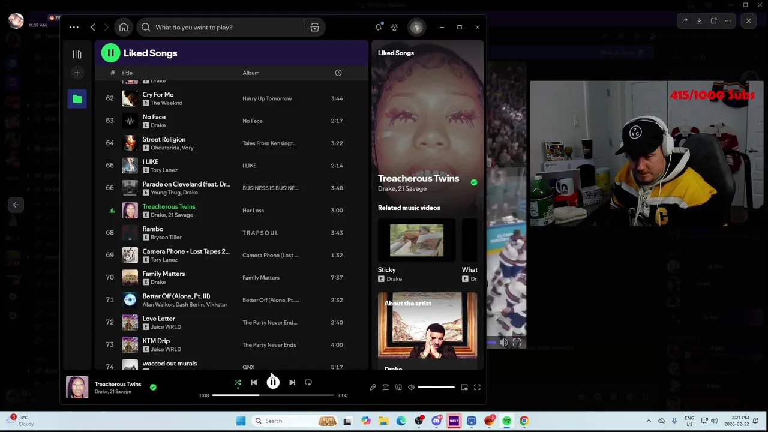Screen dimensions: 768x432
Task: Open the Spotify profile avatar menu
Action: pos(416,27)
